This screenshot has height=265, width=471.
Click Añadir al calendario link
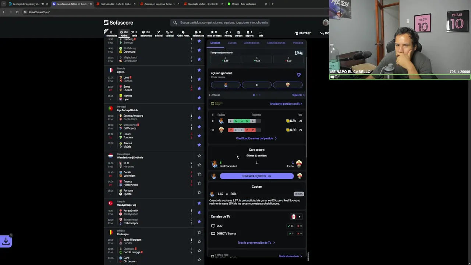(290, 256)
